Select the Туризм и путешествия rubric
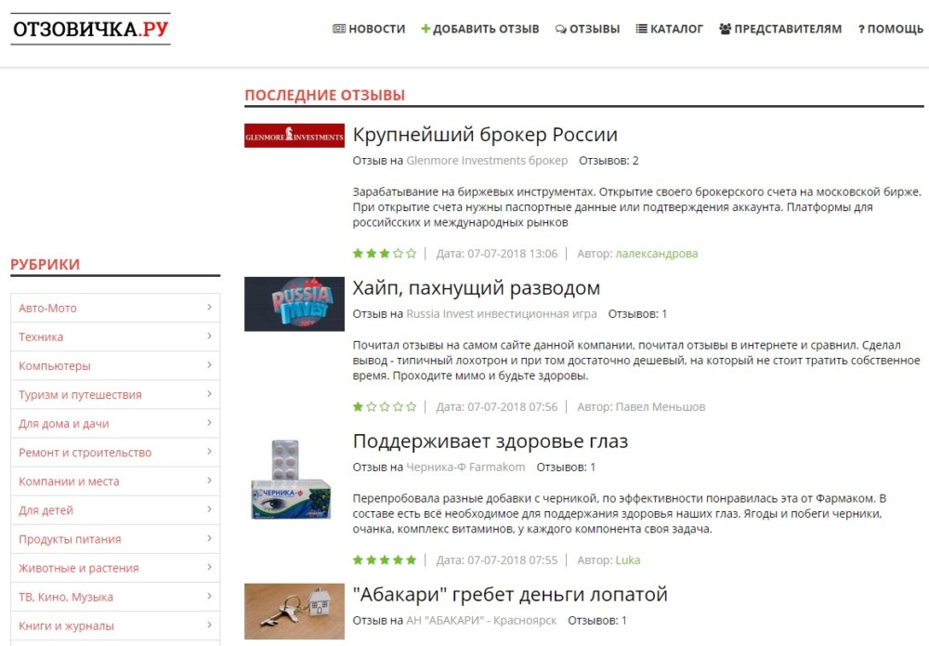Image resolution: width=929 pixels, height=646 pixels. click(x=80, y=395)
